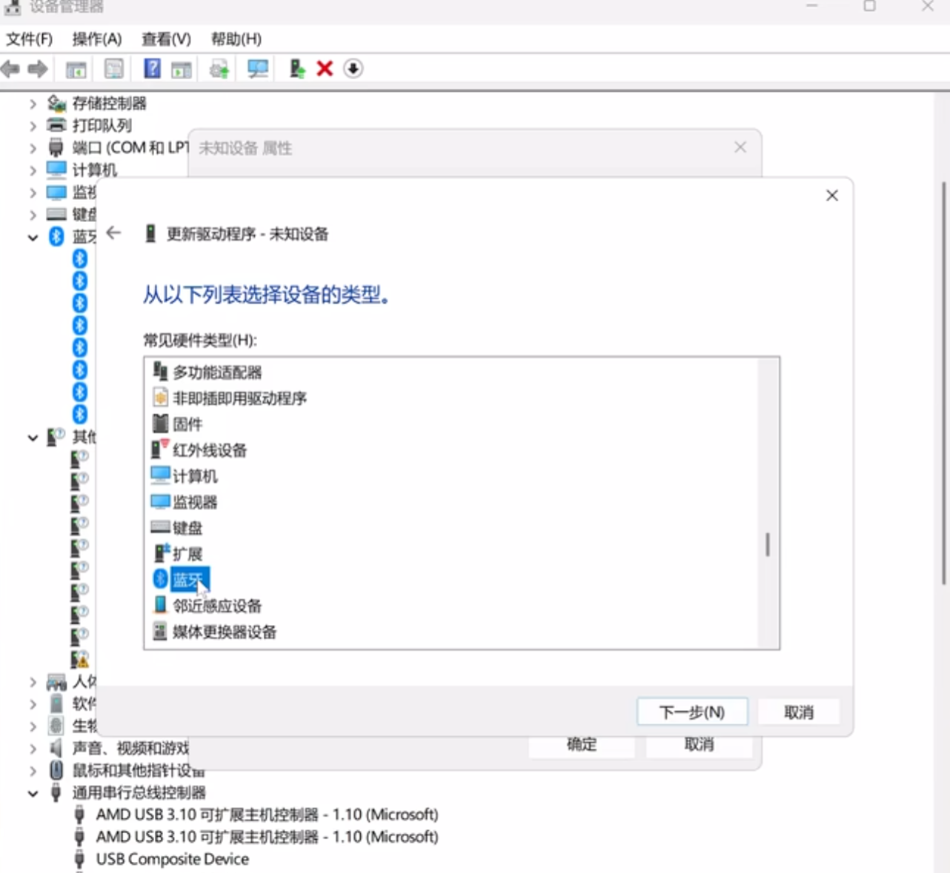950x873 pixels.
Task: Select 媒体更换器设备 in the hardware type list
Action: pyautogui.click(x=225, y=632)
